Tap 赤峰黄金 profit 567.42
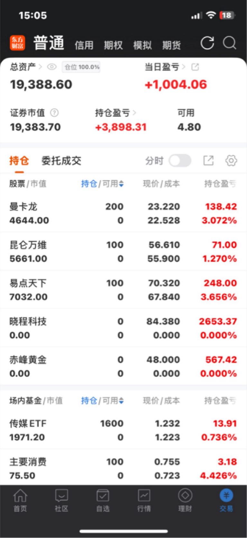Screen dimensions: 247x538 221,359
